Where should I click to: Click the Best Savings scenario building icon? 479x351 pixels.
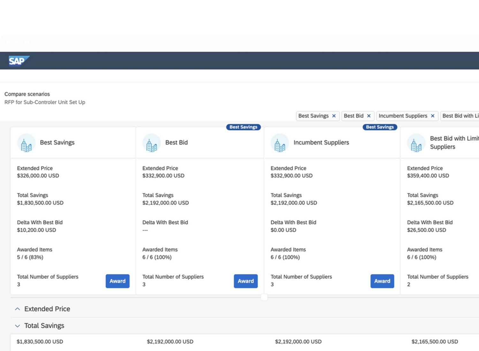pos(26,143)
